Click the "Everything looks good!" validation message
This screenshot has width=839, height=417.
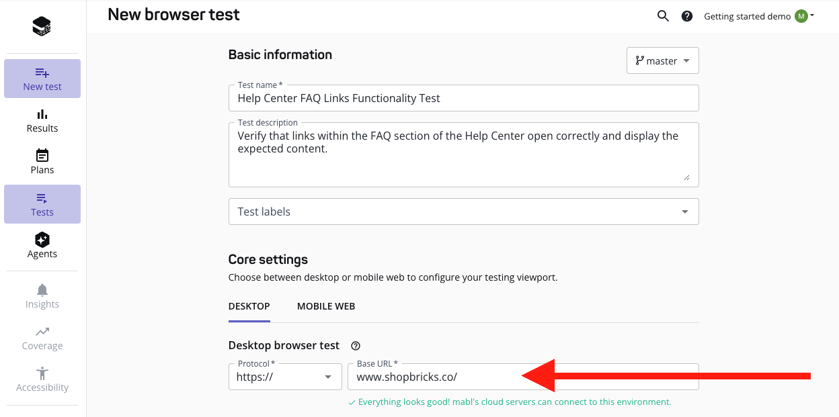[x=509, y=402]
